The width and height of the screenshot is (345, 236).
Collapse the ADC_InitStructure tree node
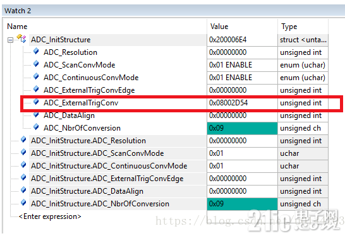click(x=10, y=40)
